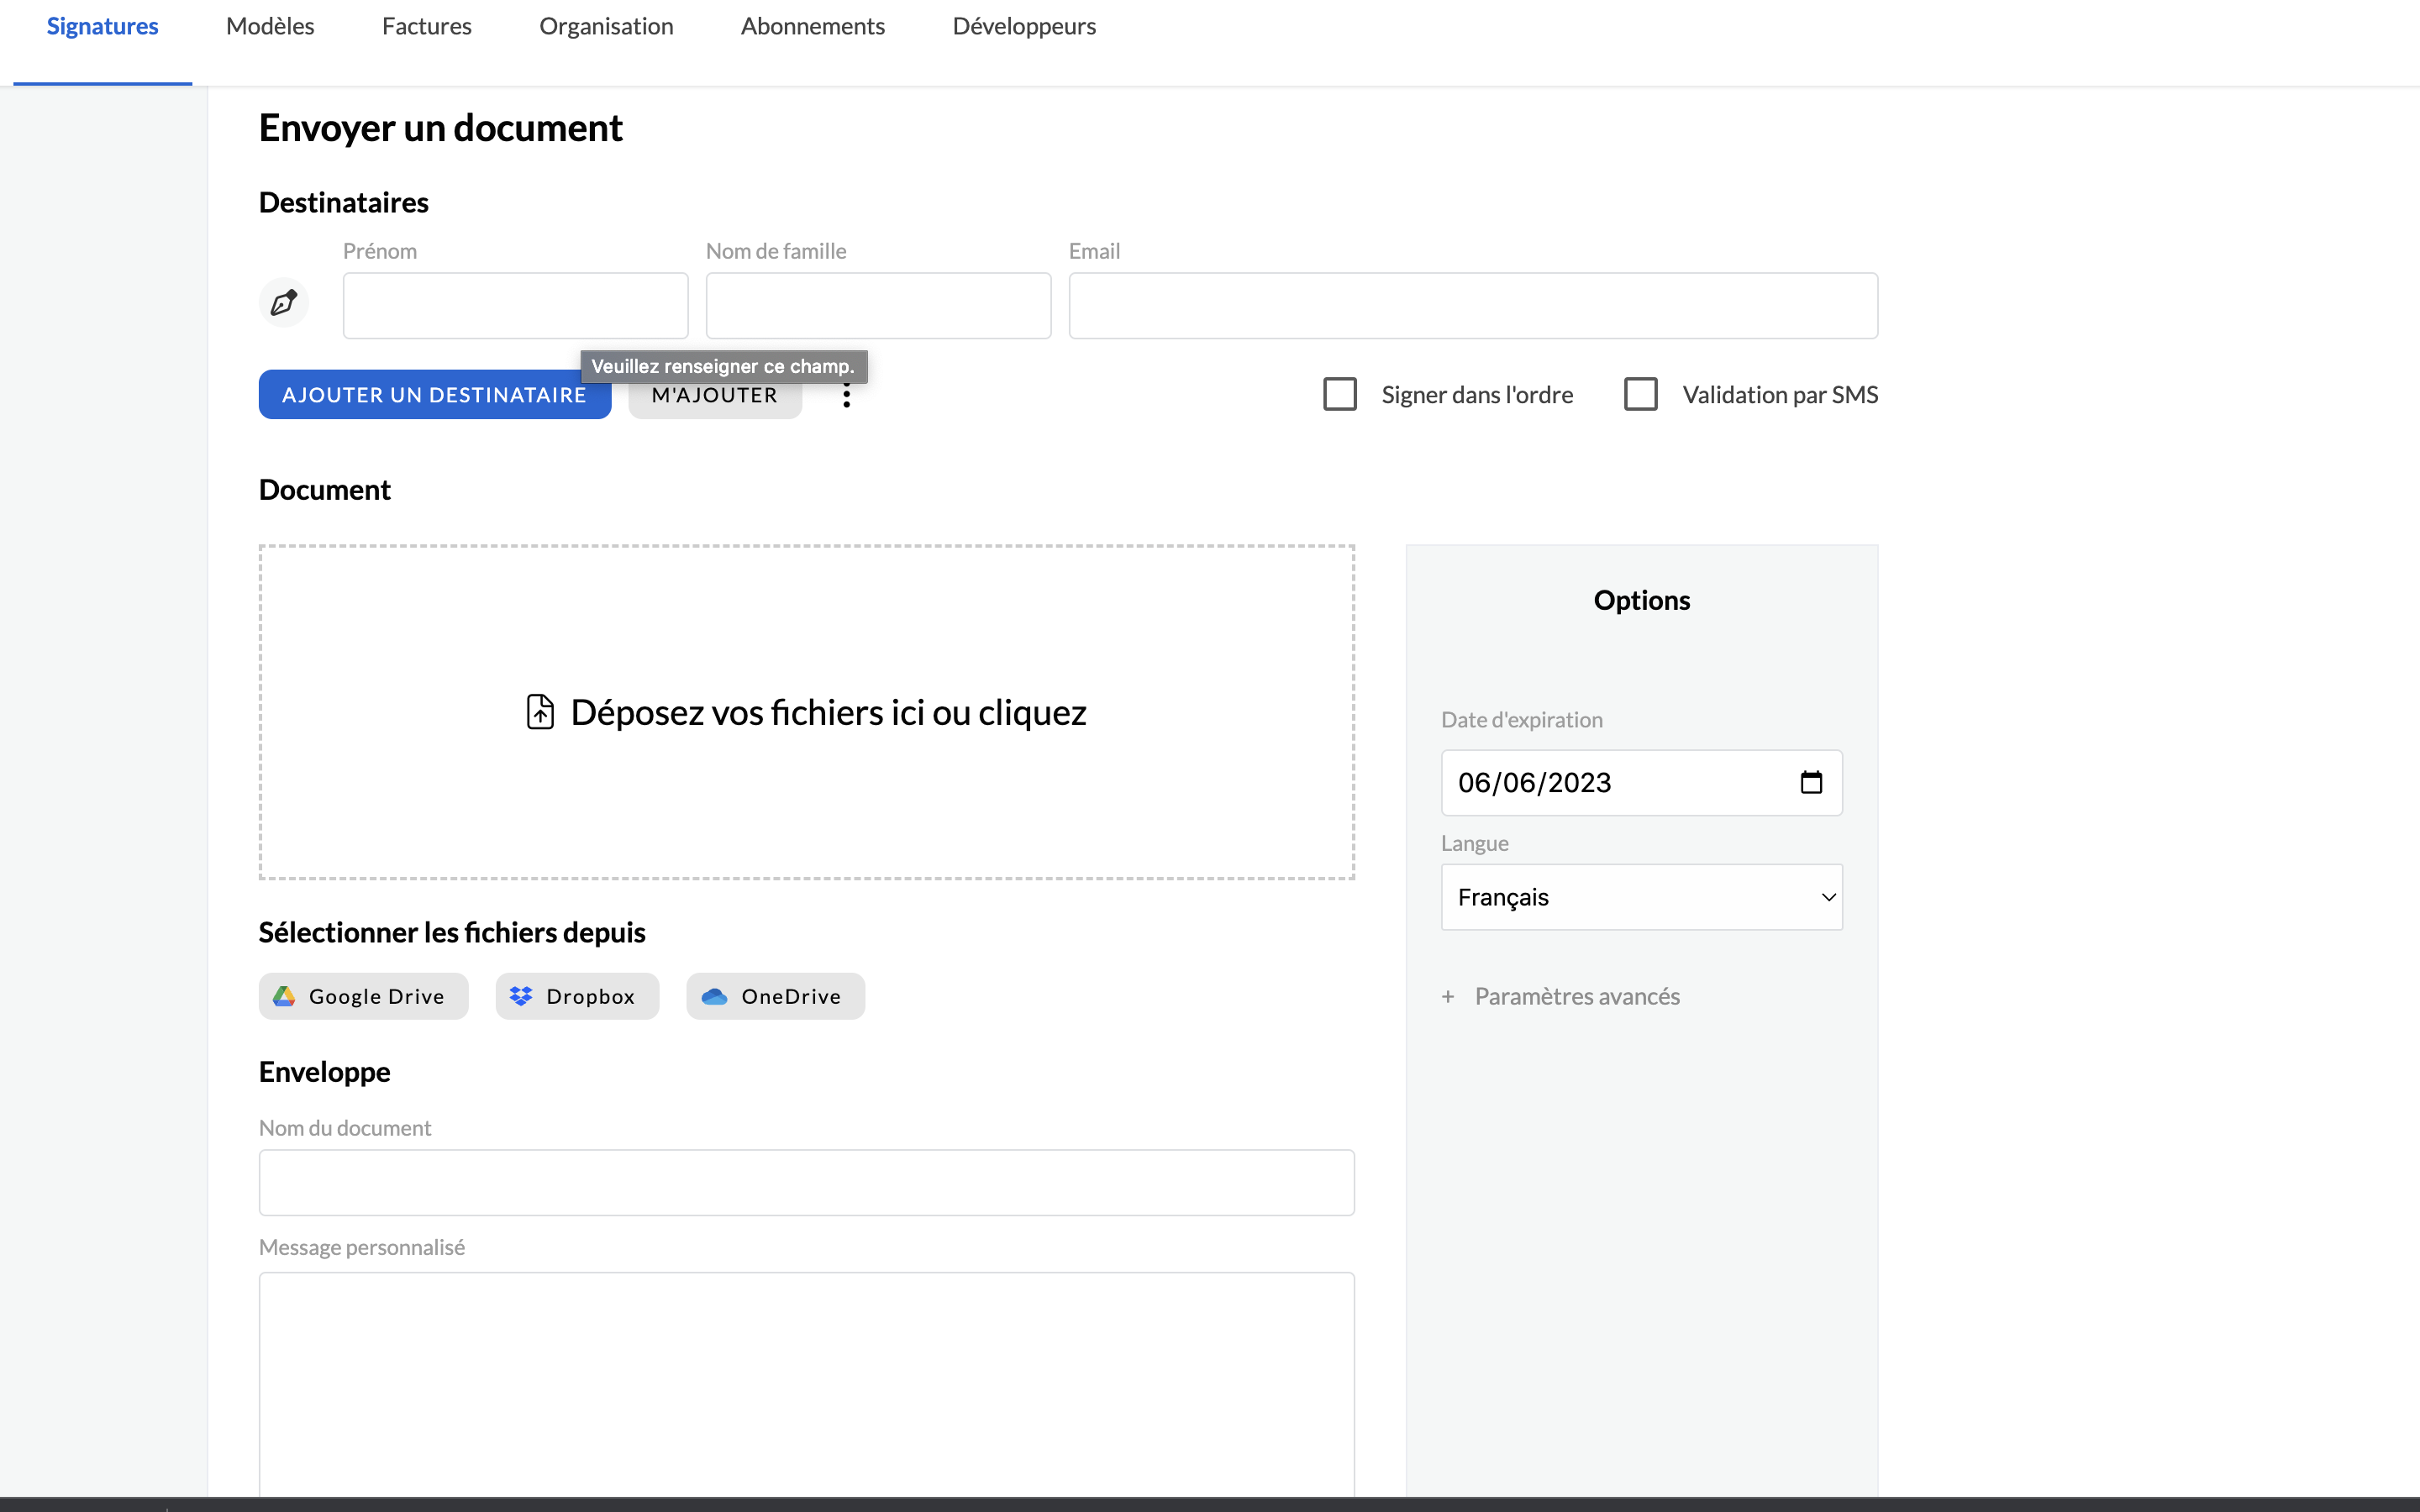Go to the Abonnements tab
2420x1512 pixels.
coord(813,26)
